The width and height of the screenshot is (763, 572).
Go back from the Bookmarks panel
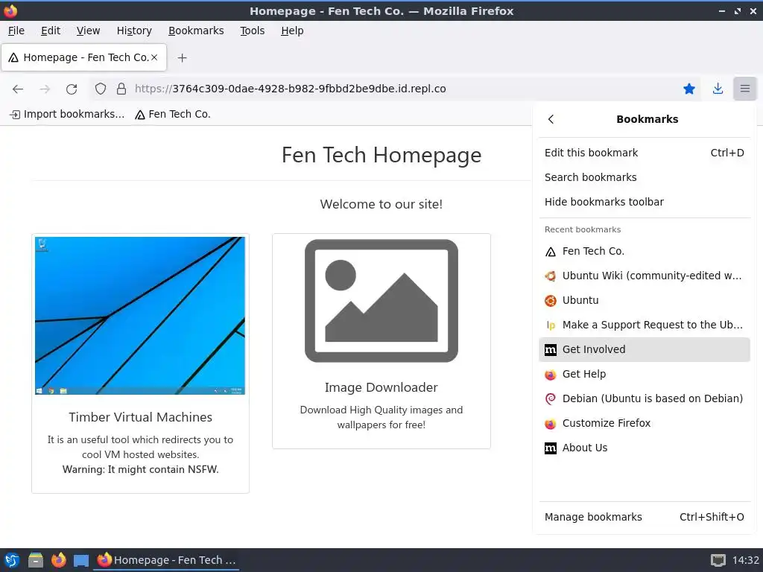(551, 119)
